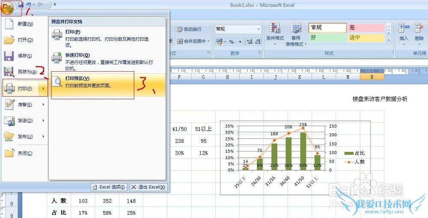428x218 pixels.
Task: Apply the 好 cell style
Action: [327, 38]
